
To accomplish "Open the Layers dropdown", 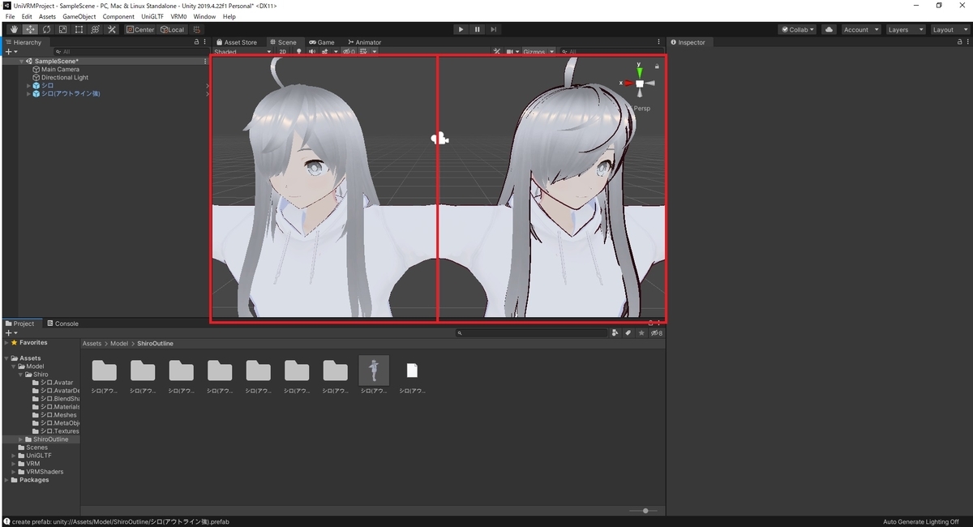I will point(905,29).
